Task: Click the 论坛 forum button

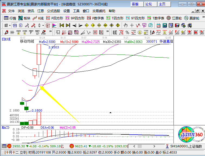Action: tap(149, 4)
